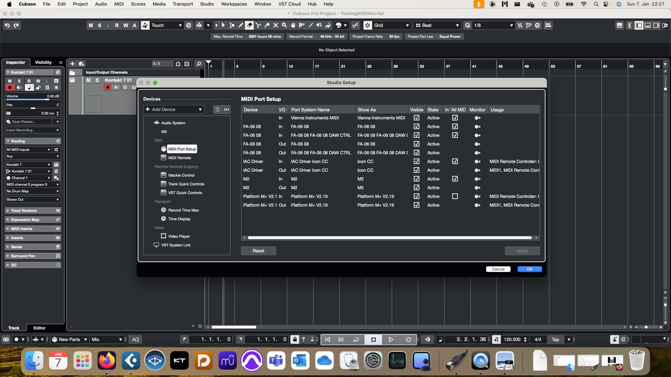Open Microsoft Teams in Dock
Image resolution: width=671 pixels, height=377 pixels.
(276, 361)
